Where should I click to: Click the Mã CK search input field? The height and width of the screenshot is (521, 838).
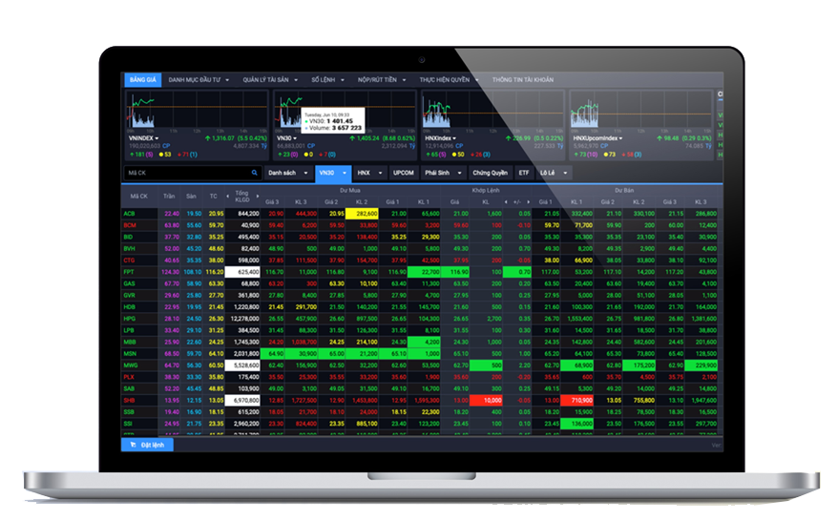[186, 173]
